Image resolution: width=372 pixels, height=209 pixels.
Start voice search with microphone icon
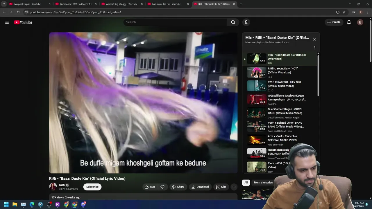pos(246,22)
